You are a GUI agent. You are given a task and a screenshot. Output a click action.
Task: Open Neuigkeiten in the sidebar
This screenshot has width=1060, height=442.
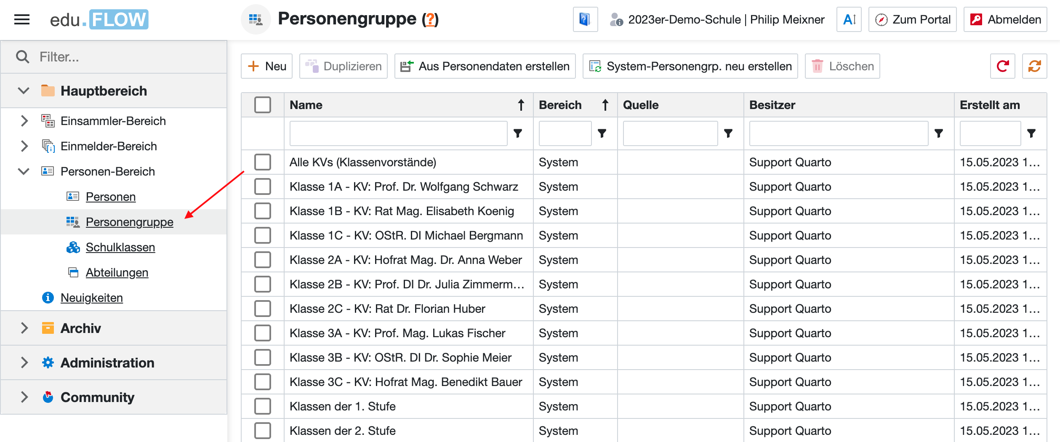tap(91, 298)
